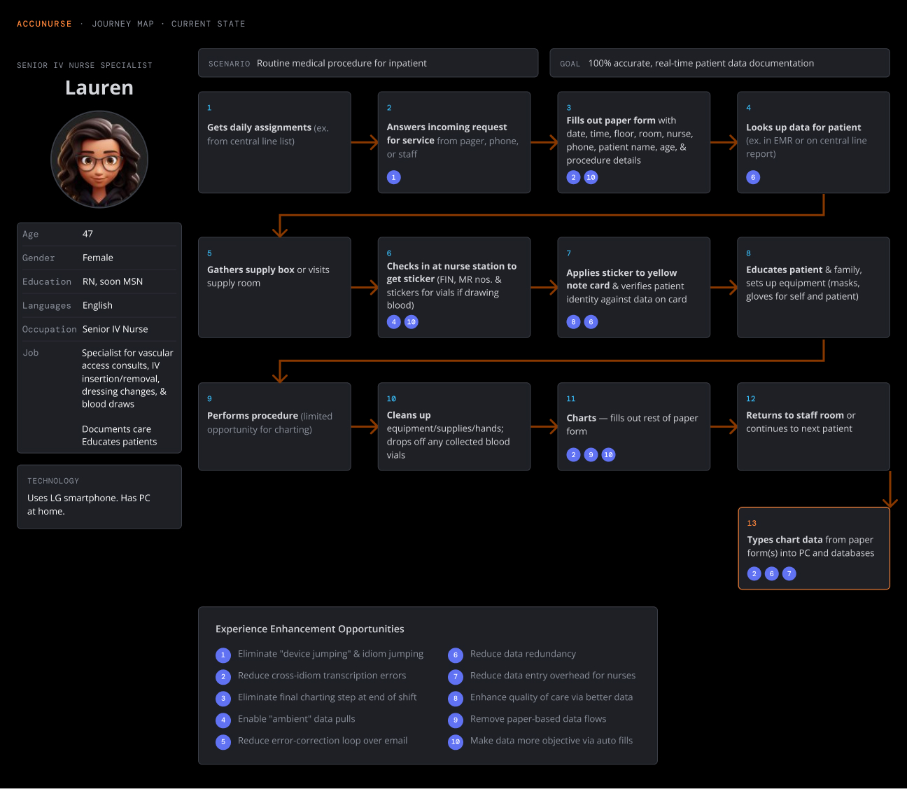Click badge 7 in the Types chart data card
Viewport: 907px width, 789px height.
pyautogui.click(x=789, y=574)
